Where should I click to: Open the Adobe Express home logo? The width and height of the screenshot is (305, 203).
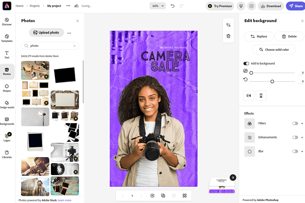click(x=7, y=6)
